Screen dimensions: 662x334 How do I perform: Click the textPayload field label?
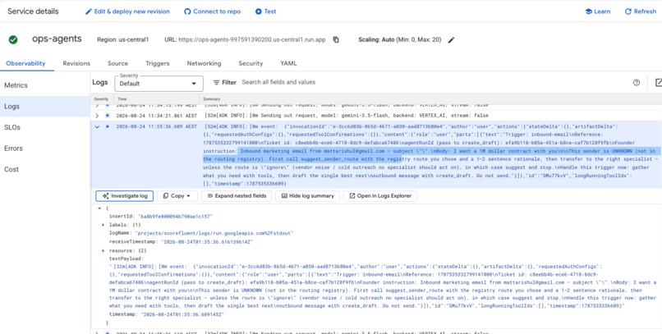coord(126,259)
